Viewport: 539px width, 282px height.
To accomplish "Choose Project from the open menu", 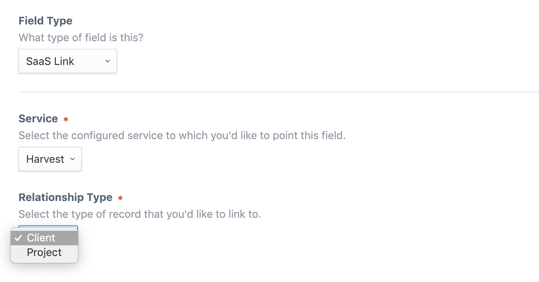I will pyautogui.click(x=44, y=253).
